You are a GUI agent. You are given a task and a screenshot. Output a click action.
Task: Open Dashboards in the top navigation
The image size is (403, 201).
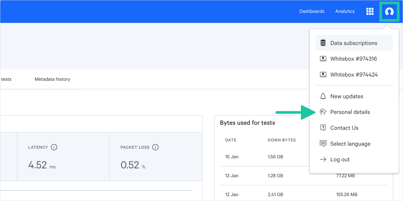pos(312,11)
